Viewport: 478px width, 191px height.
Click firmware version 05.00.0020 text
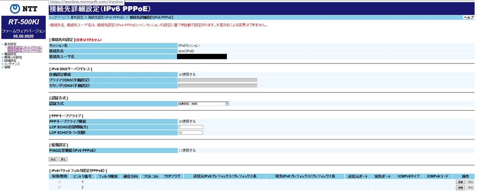(x=23, y=36)
